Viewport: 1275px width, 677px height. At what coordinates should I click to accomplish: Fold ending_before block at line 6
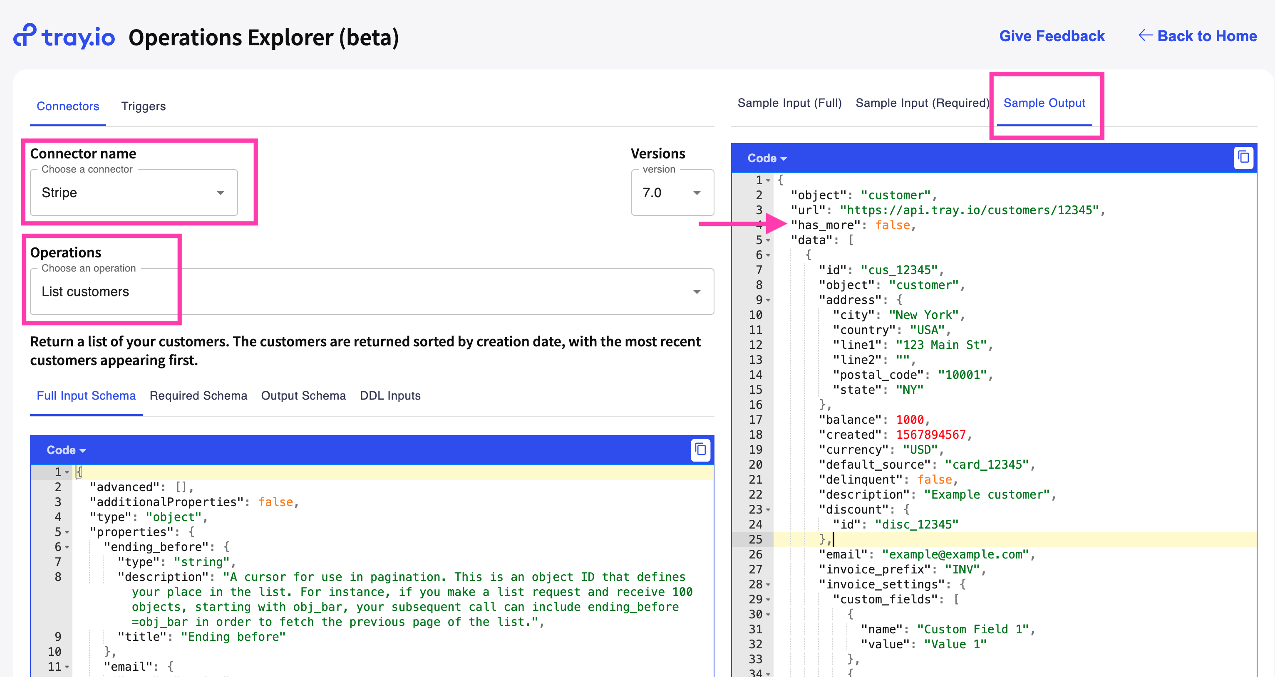pyautogui.click(x=67, y=547)
